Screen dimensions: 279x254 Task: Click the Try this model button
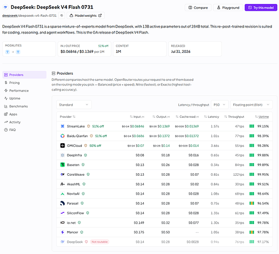[x=261, y=8]
